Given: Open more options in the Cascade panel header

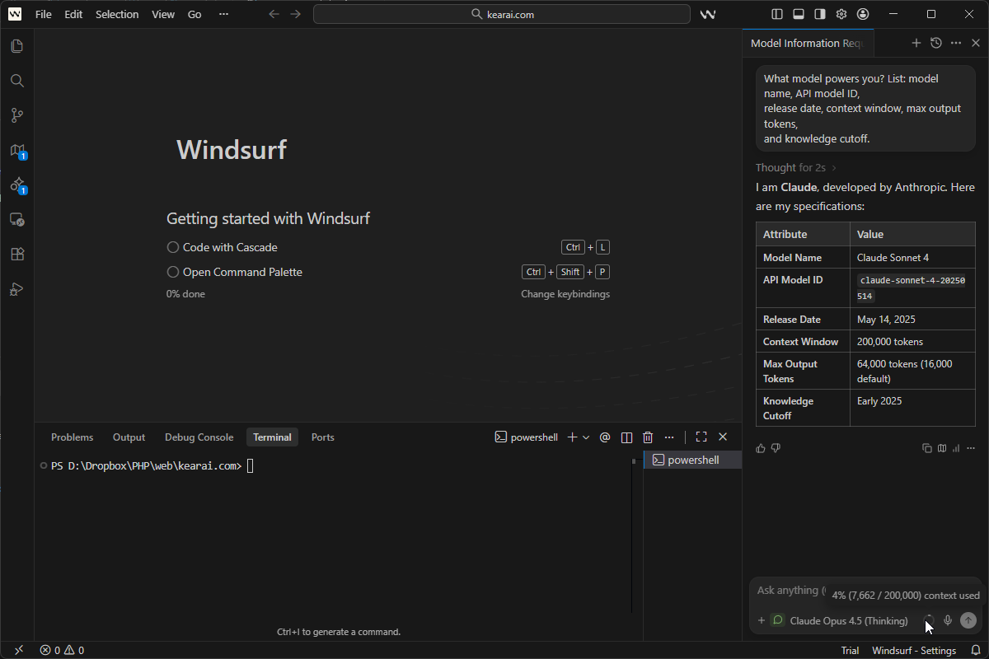Looking at the screenshot, I should point(956,43).
